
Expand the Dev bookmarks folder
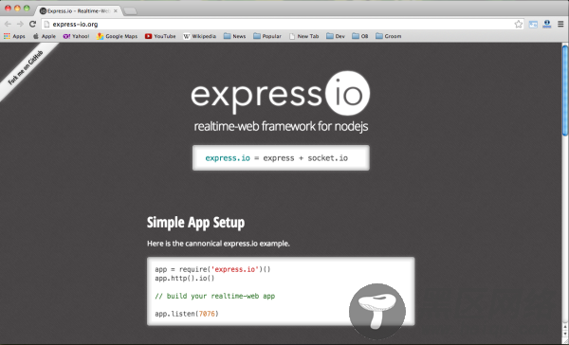coord(336,36)
